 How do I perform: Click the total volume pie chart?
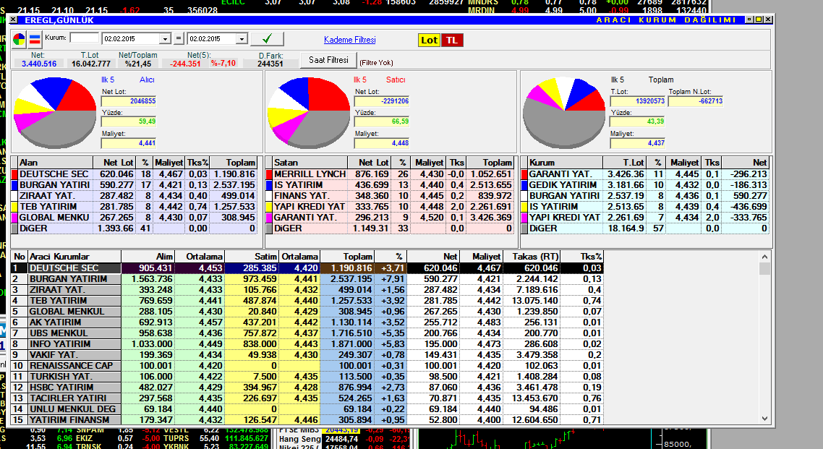pos(564,112)
